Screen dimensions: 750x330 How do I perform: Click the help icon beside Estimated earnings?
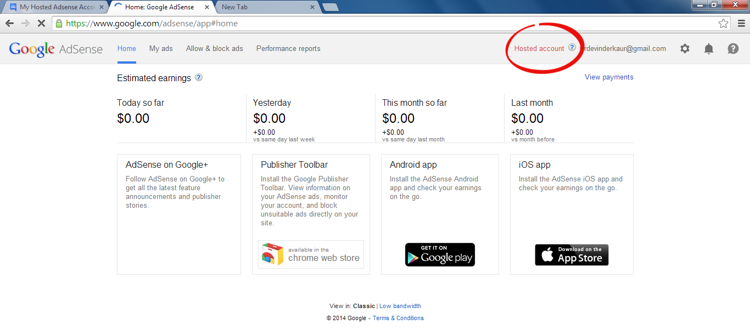[x=199, y=77]
